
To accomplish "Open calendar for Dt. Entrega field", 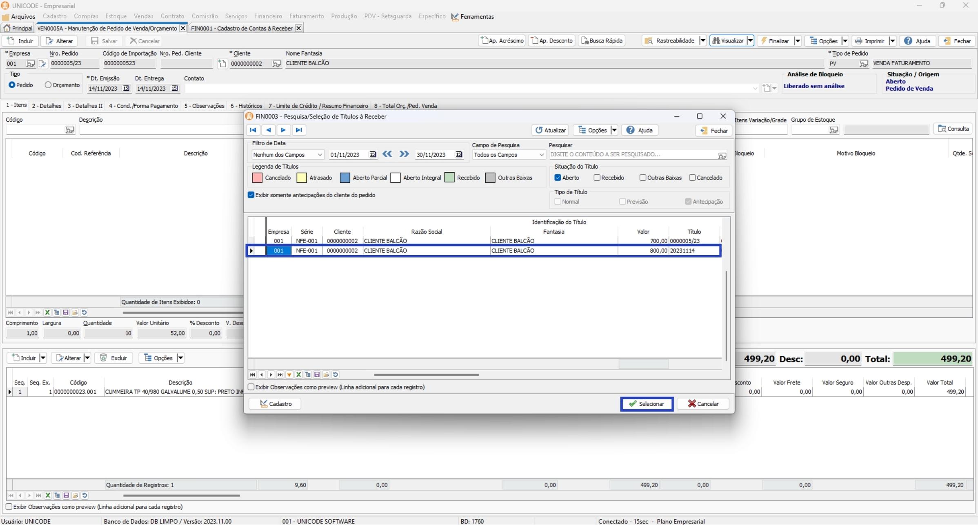I will point(175,88).
